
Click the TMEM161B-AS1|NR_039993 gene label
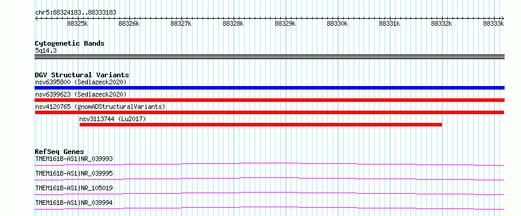click(x=74, y=159)
